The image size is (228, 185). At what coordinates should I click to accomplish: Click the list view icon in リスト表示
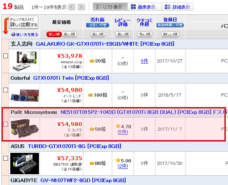(x=99, y=7)
